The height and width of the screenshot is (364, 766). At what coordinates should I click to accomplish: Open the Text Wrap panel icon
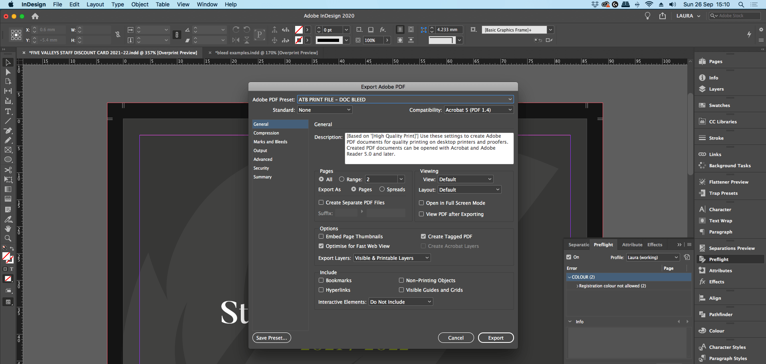702,221
